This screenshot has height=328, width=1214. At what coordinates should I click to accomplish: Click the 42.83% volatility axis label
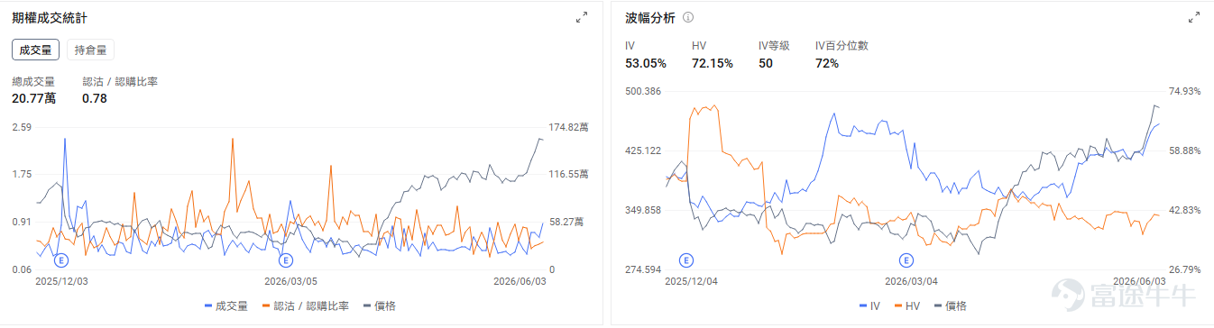coord(1185,210)
